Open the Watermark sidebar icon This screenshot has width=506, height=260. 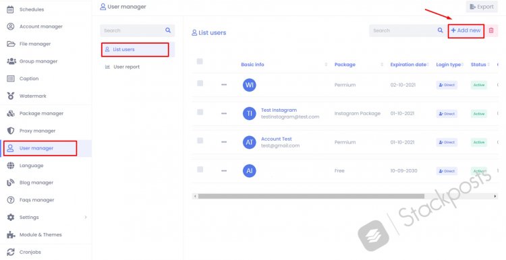tap(11, 96)
